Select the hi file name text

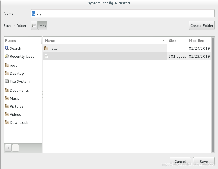coord(51,56)
